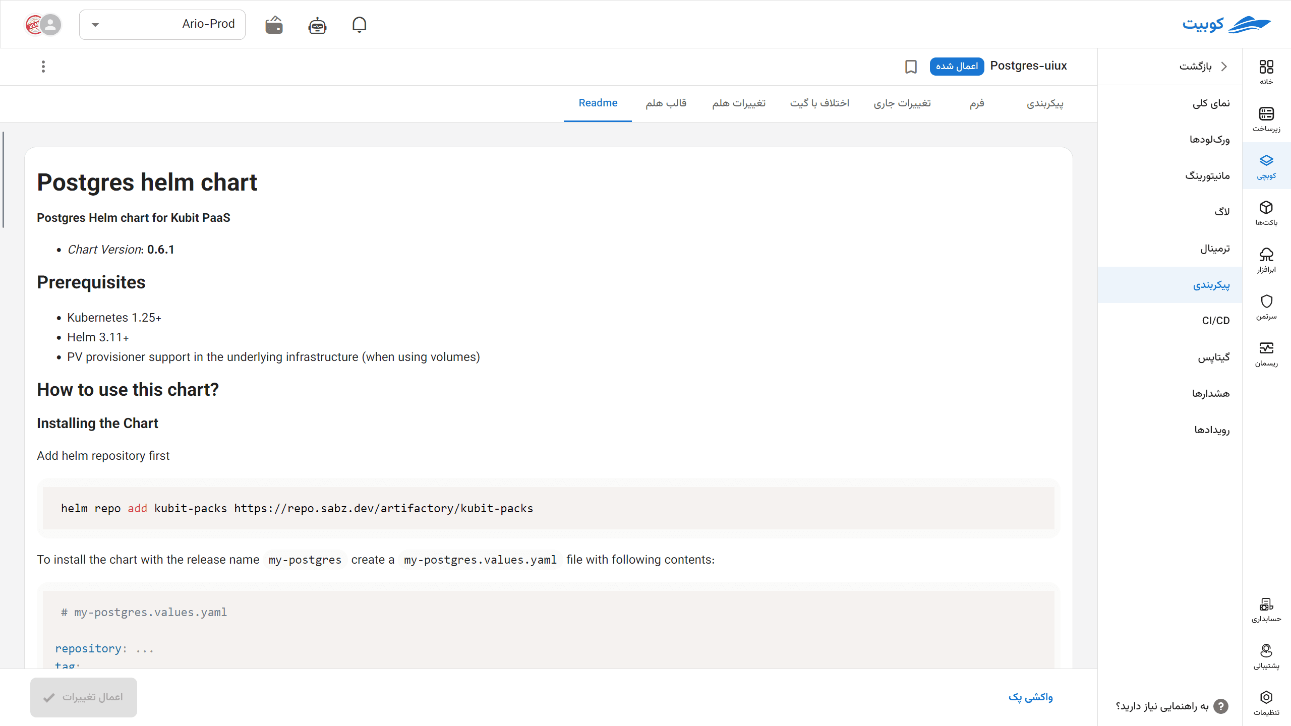1291x726 pixels.
Task: Open the باکت‌ها buckets section
Action: tap(1266, 213)
